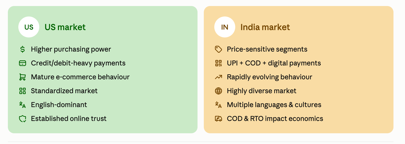Image resolution: width=405 pixels, height=144 pixels.
Task: Click the round IN badge
Action: [x=225, y=27]
